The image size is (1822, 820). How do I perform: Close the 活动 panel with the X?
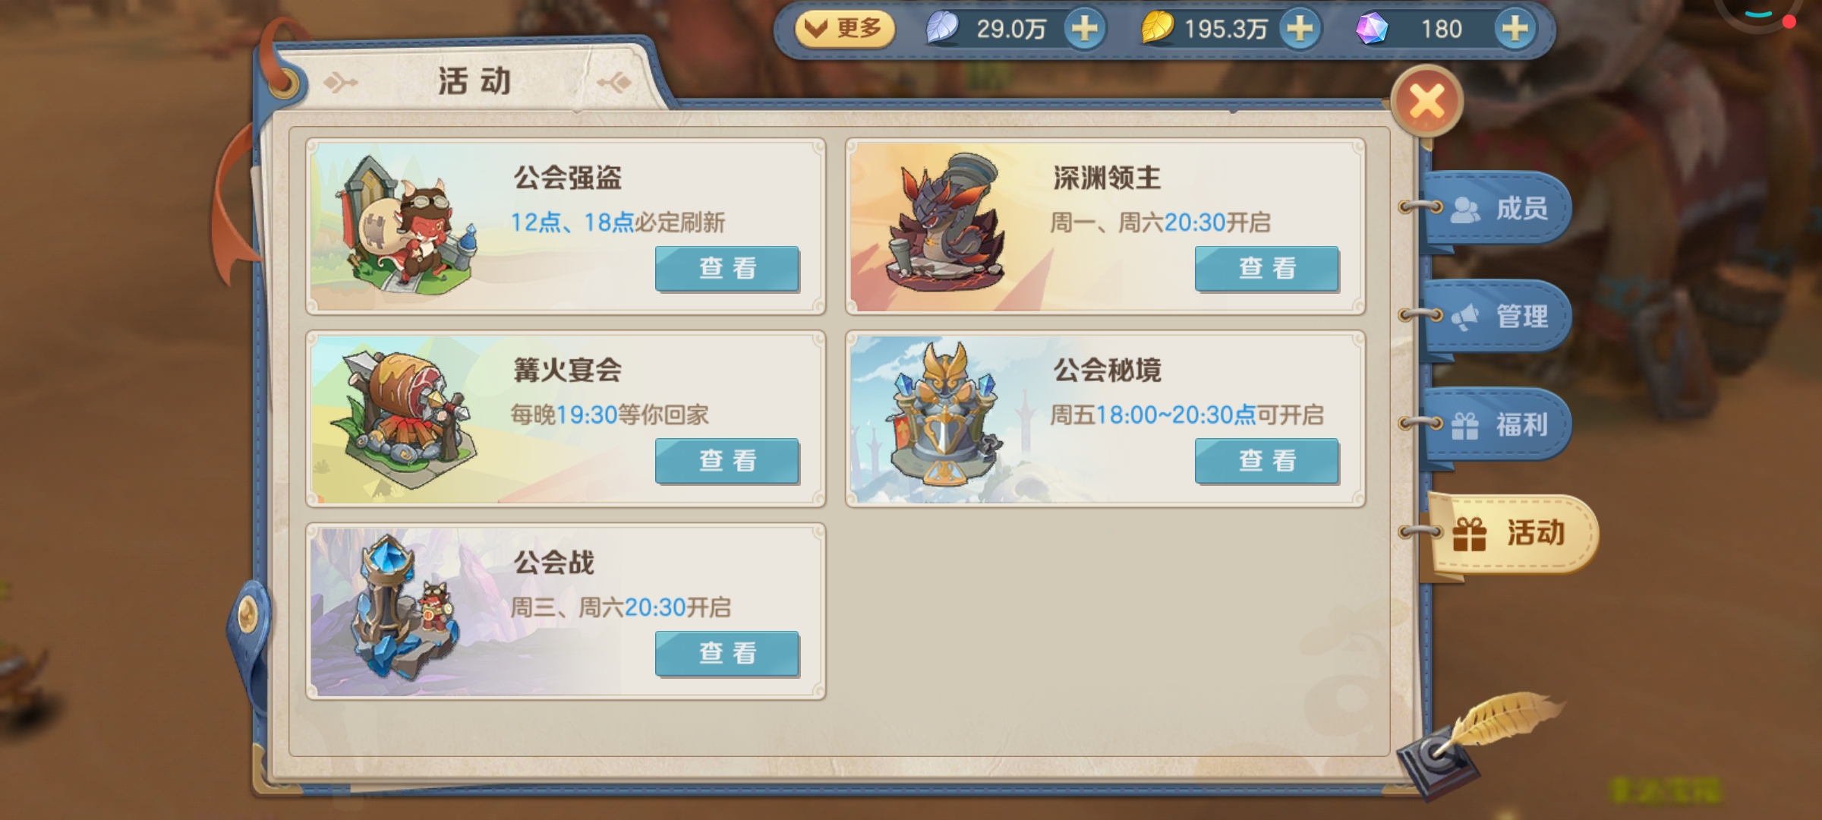point(1427,102)
